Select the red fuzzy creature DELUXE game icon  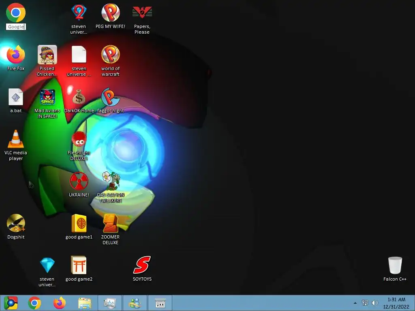79,139
